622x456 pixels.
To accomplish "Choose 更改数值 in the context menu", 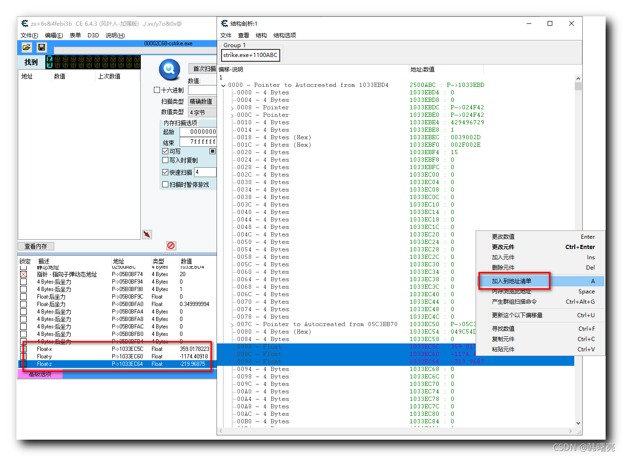I will (x=541, y=237).
